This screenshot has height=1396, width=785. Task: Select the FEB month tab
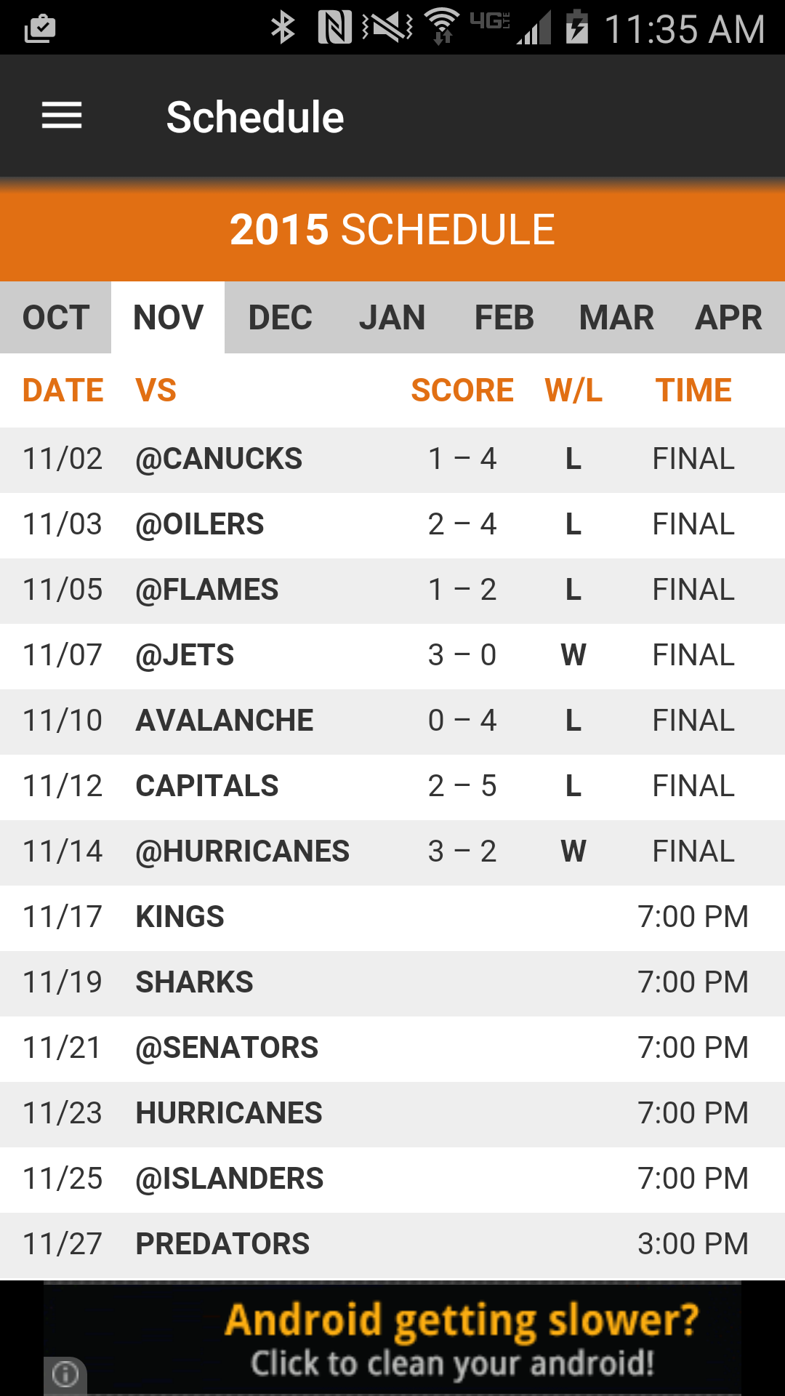click(x=504, y=318)
